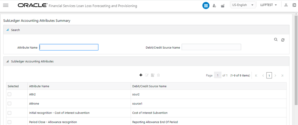Click the rightmost header icon
The image size is (298, 125).
click(294, 5)
